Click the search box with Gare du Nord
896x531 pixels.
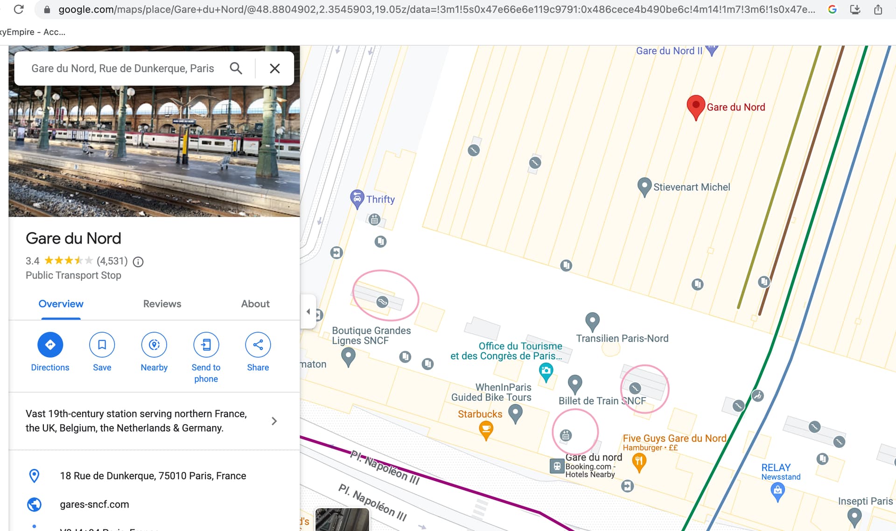click(123, 69)
